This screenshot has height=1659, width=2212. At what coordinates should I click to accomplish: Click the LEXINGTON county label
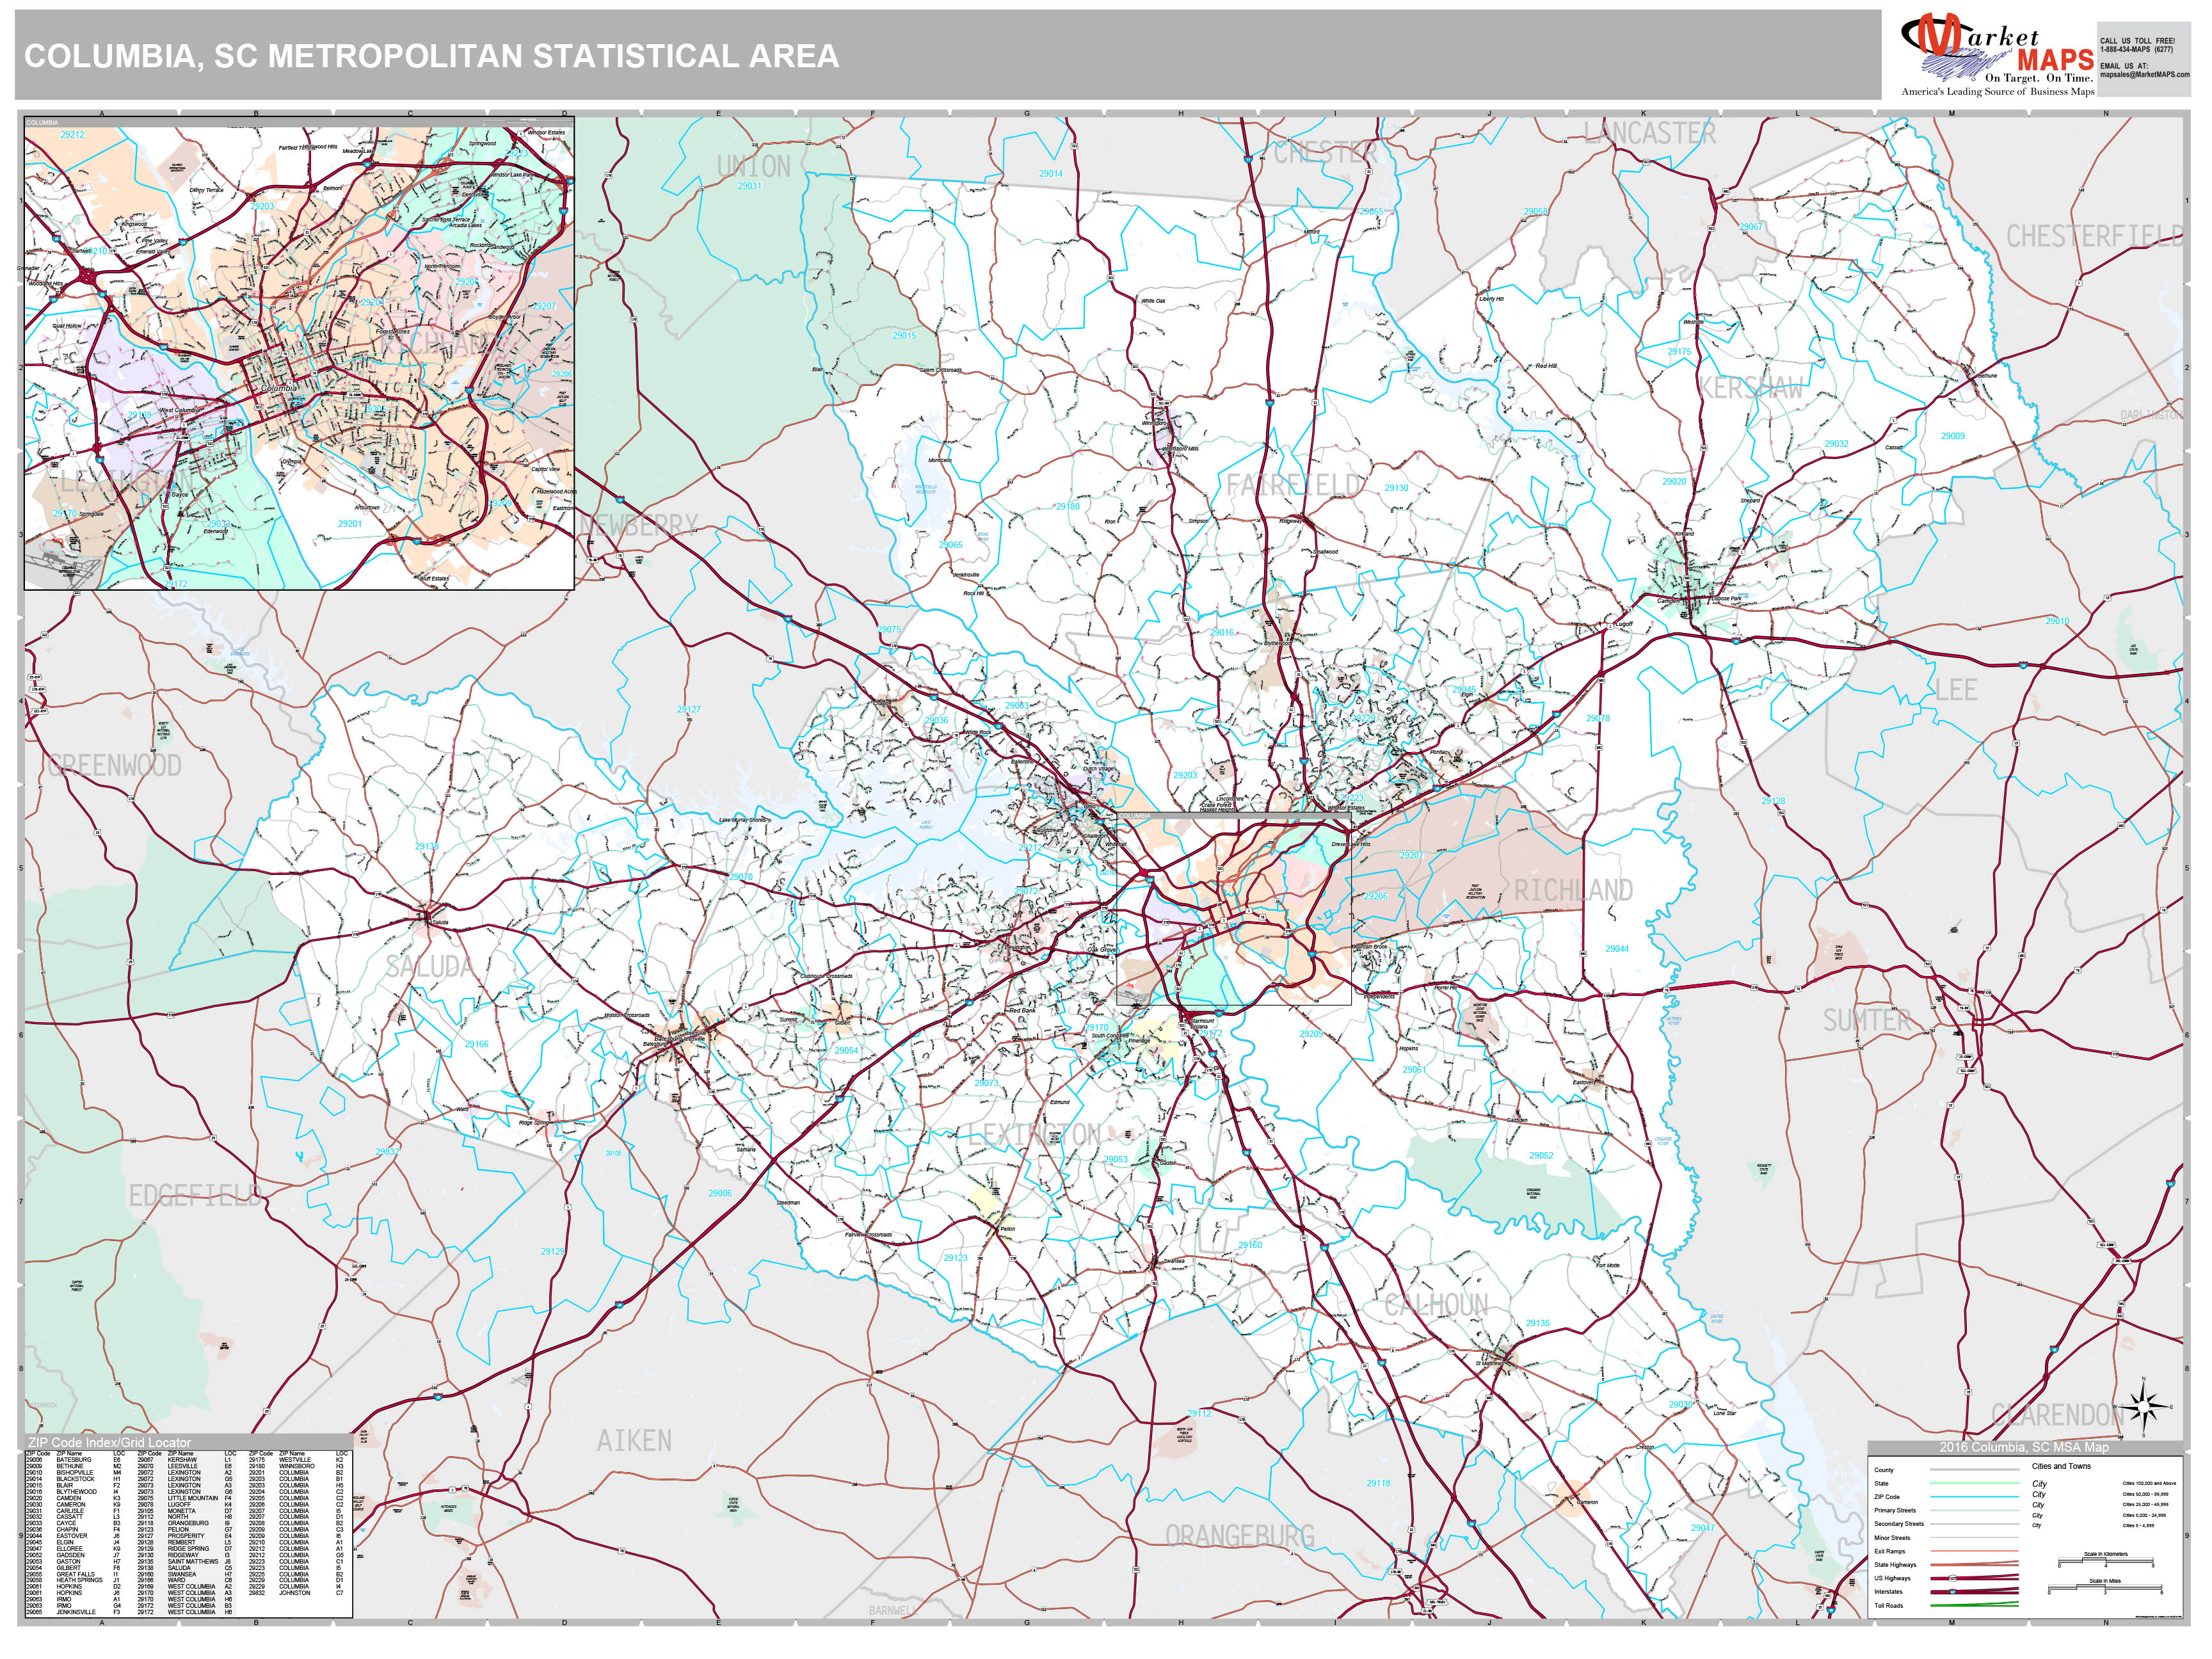coord(1035,1134)
